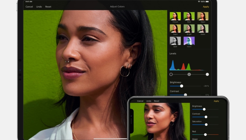246x140 pixels.
Task: Select the Sepia preset thumbnail
Action: [175, 28]
